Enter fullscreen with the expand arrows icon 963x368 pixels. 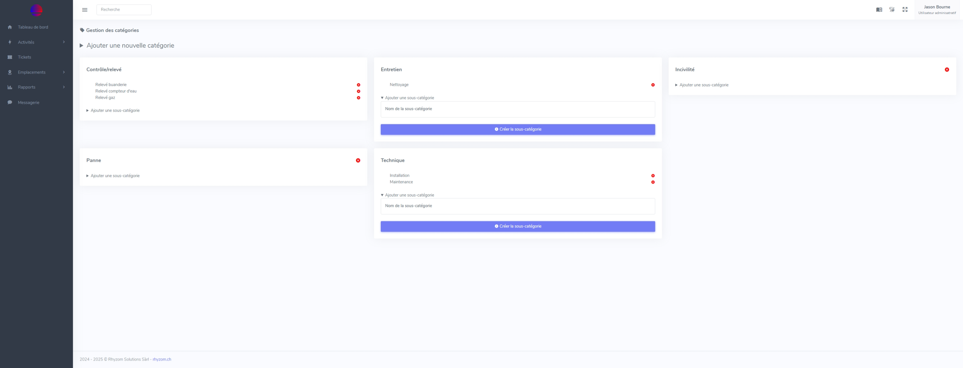905,10
